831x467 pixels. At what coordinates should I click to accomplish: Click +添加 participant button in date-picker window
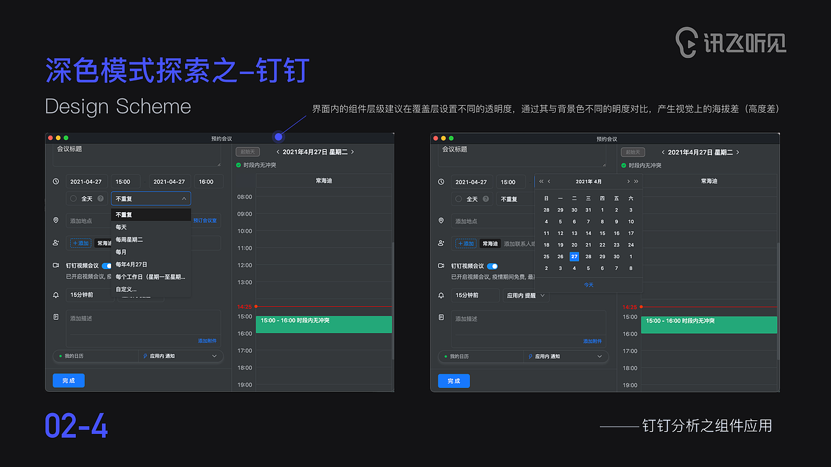coord(465,243)
